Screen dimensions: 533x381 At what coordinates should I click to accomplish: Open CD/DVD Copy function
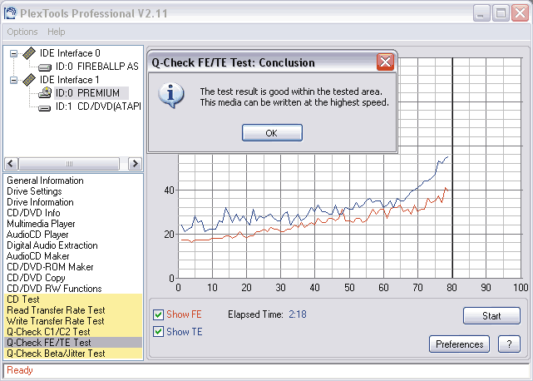36,278
